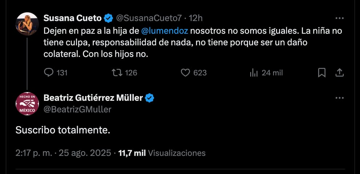The width and height of the screenshot is (360, 174).
Task: Open more options for Susana Cueto's post
Action: click(x=339, y=18)
